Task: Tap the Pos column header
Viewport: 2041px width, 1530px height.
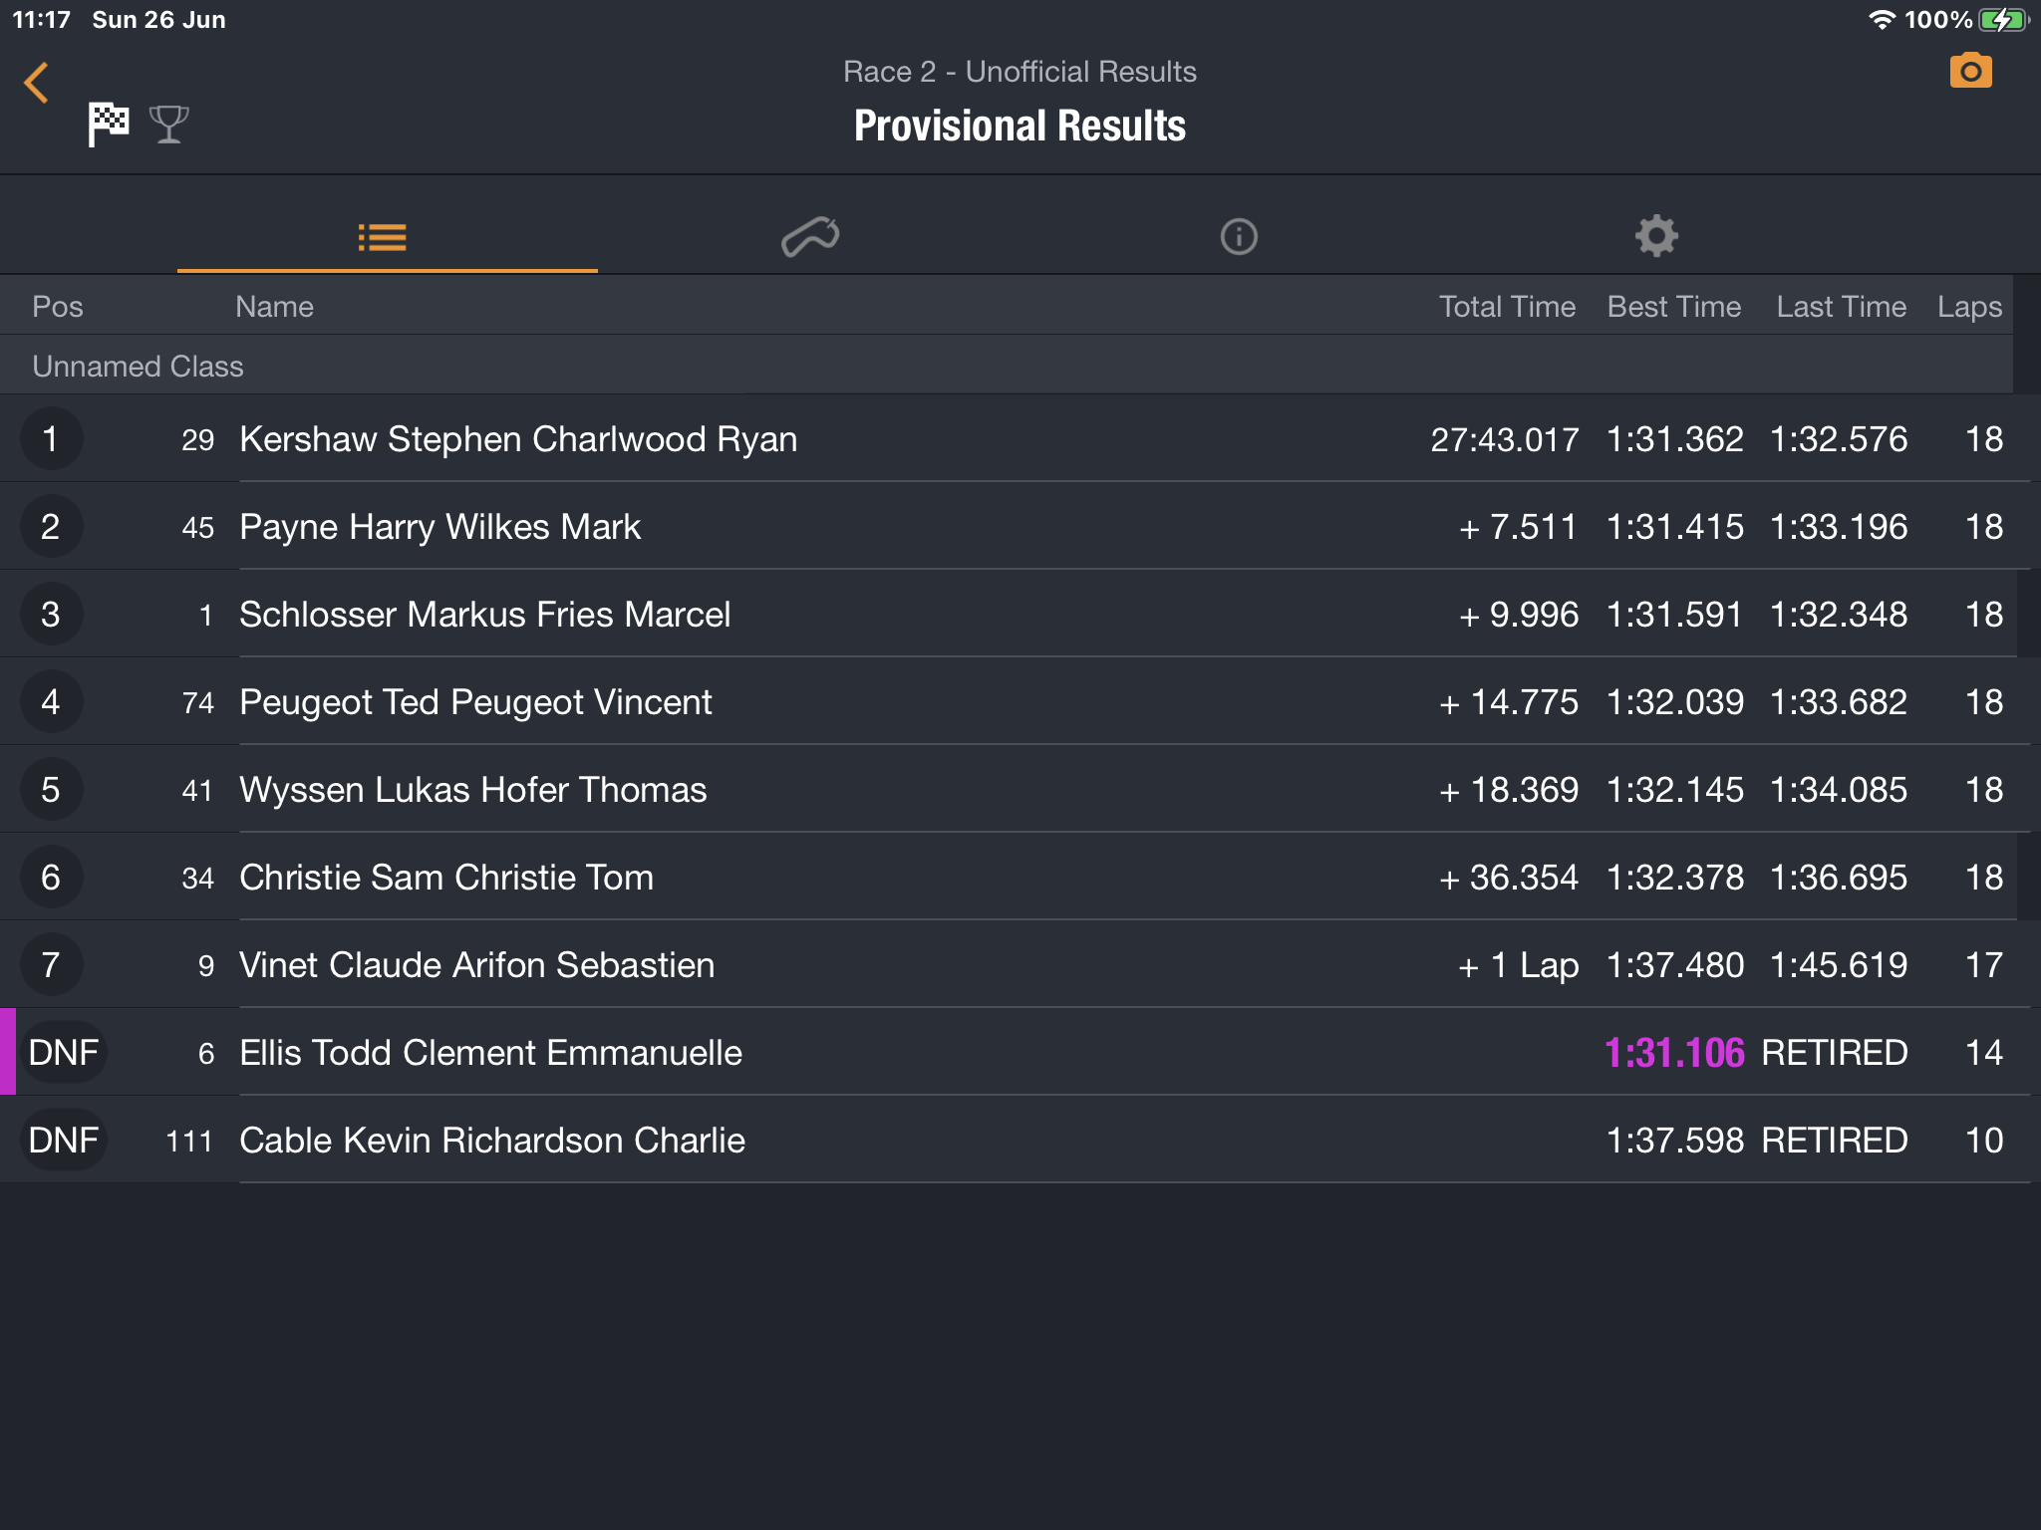Action: tap(58, 307)
